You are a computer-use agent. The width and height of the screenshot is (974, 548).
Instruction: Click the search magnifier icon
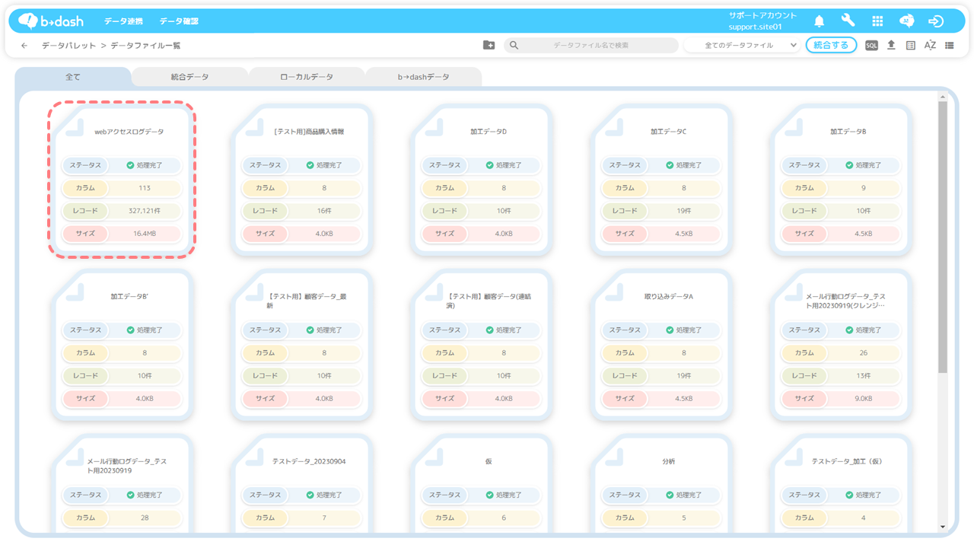pos(514,46)
